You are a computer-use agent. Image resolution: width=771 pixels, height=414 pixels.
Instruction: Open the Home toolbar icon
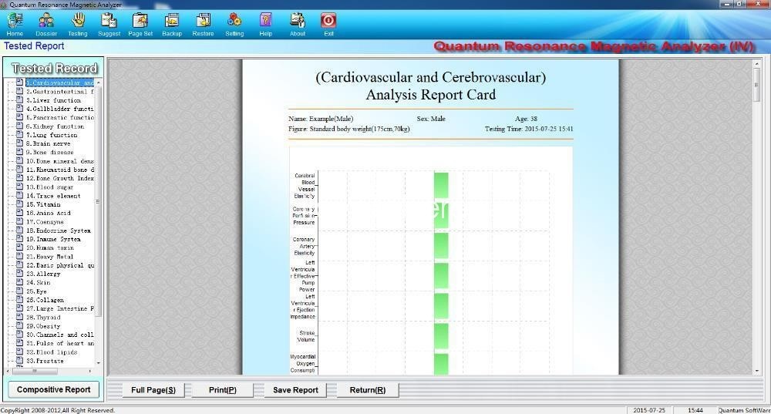click(15, 21)
